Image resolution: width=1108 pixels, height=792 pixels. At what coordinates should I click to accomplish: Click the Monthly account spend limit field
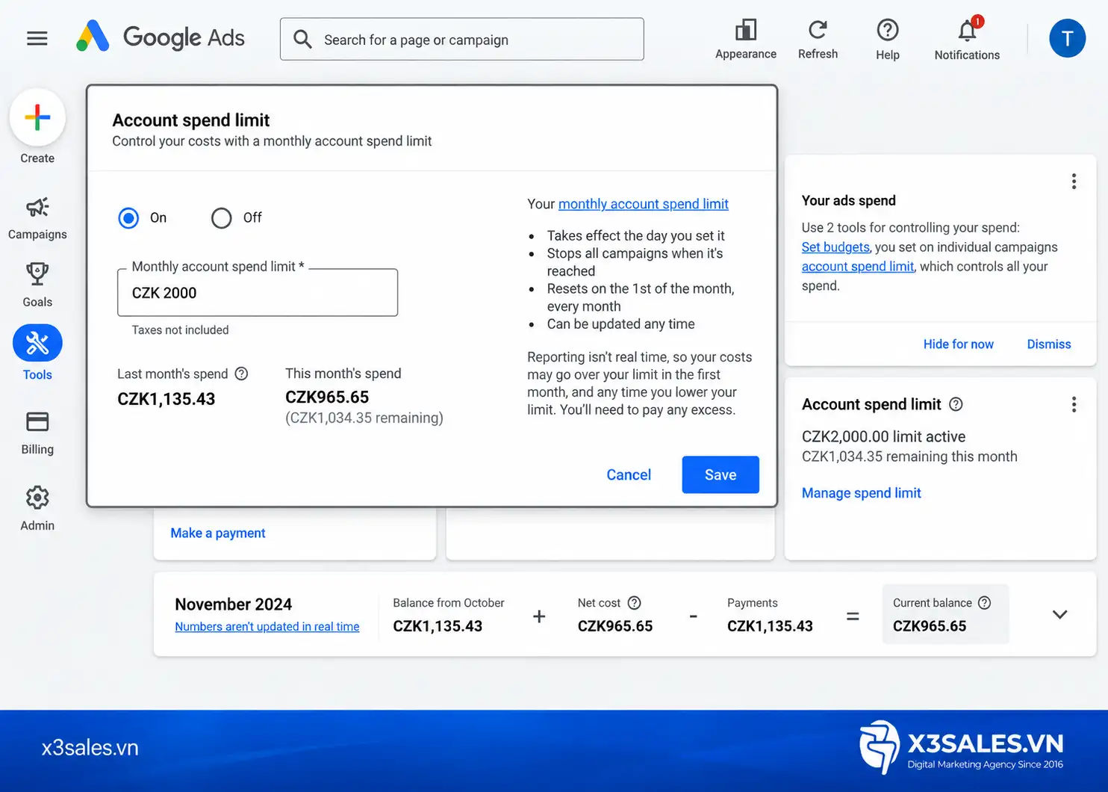pyautogui.click(x=258, y=293)
